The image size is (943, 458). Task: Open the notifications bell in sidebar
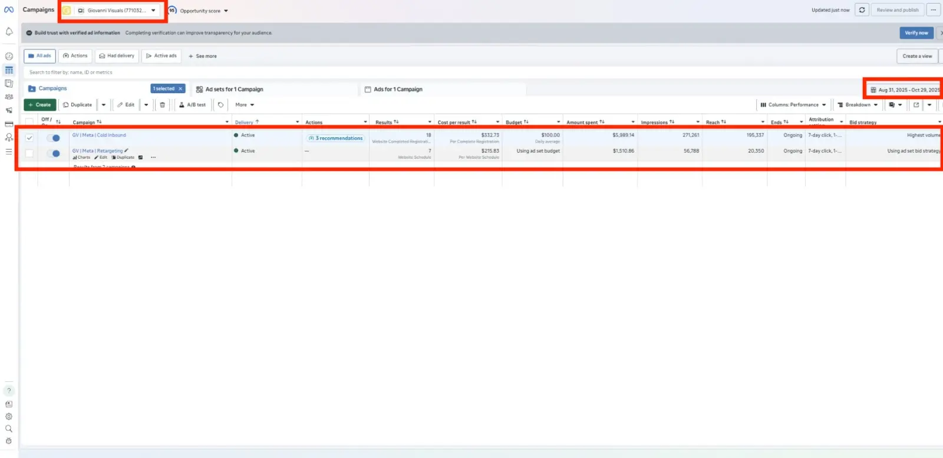click(x=9, y=32)
